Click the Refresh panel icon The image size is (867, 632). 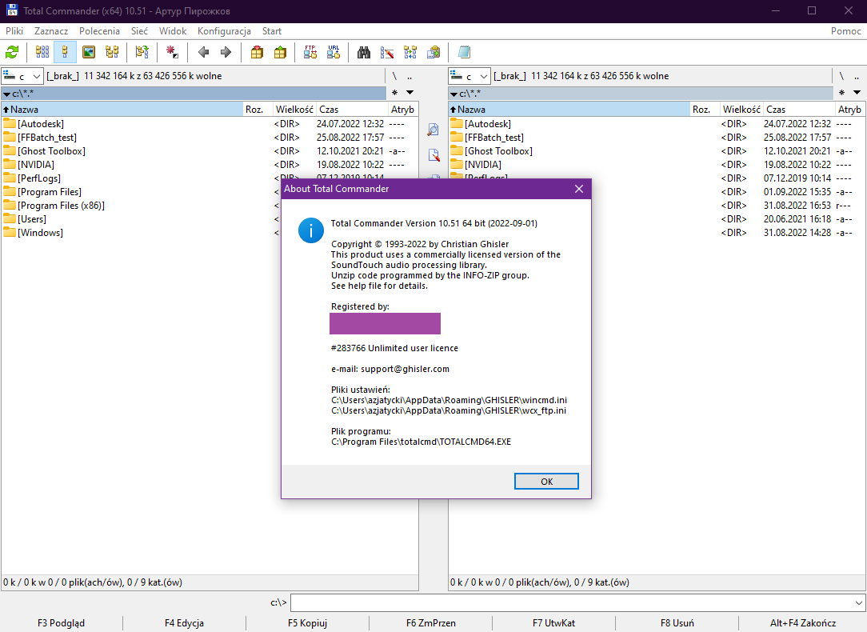click(12, 53)
